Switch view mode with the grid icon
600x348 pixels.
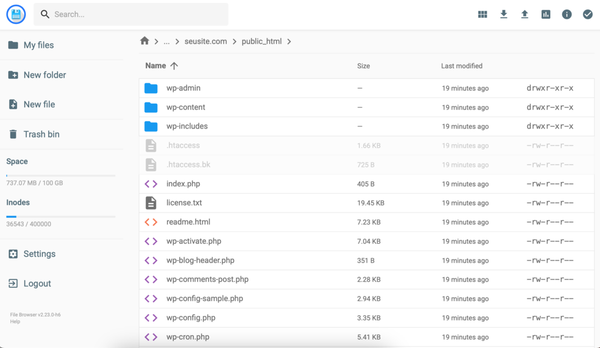(x=483, y=15)
